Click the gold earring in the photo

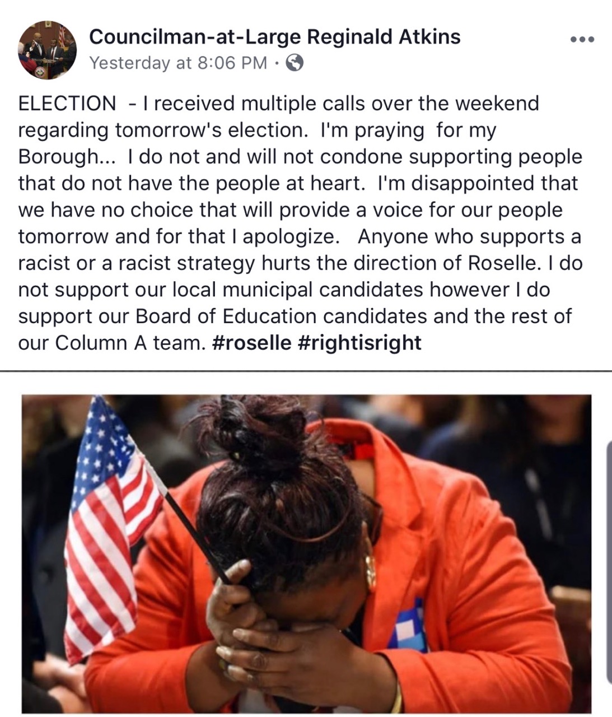[x=371, y=570]
